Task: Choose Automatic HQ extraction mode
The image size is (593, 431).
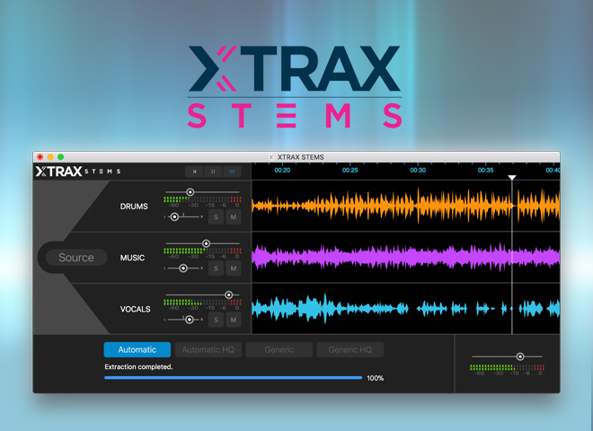Action: [208, 350]
